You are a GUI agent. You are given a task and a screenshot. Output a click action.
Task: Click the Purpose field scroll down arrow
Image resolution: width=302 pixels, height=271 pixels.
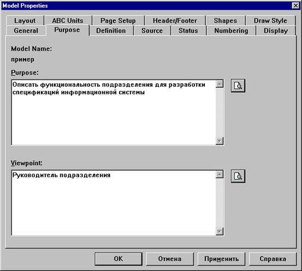220,141
